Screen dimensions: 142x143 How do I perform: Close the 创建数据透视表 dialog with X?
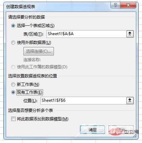point(128,5)
